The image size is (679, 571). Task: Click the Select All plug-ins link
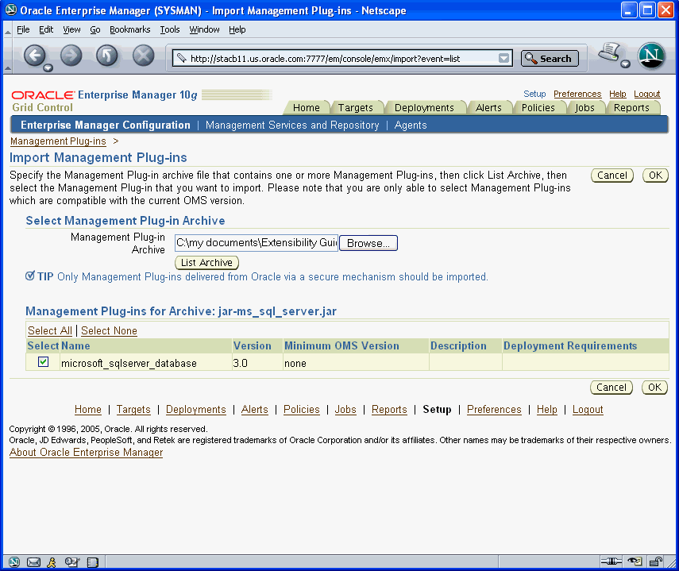[49, 330]
